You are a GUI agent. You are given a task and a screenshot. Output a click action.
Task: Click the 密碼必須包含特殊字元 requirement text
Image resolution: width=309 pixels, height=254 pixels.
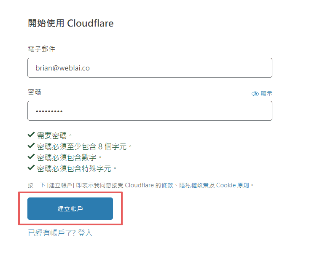tap(74, 168)
